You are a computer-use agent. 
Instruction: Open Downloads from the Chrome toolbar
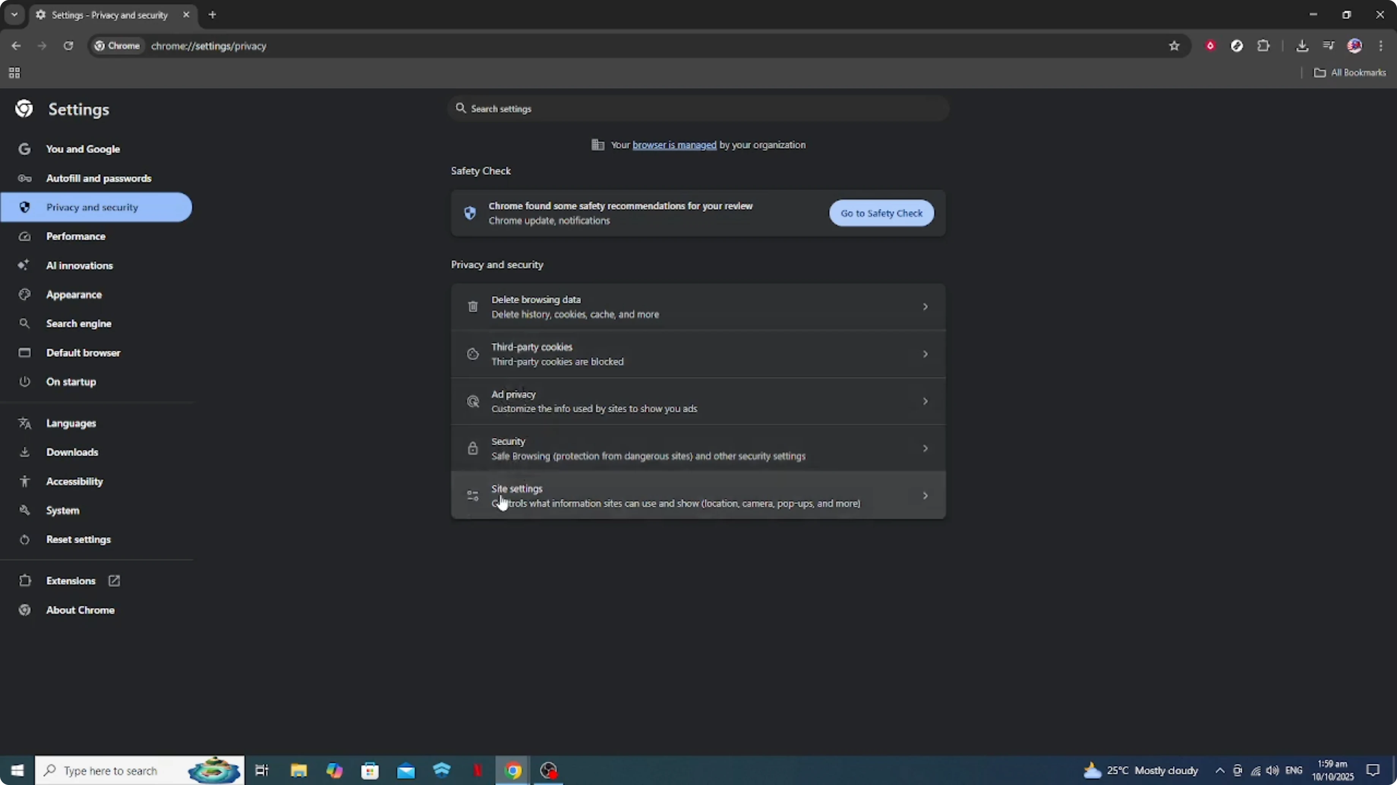[x=1302, y=46]
